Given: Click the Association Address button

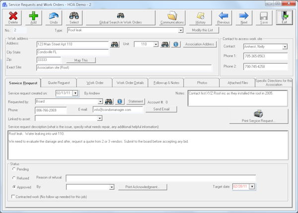Looking at the screenshot, I should 200,45.
